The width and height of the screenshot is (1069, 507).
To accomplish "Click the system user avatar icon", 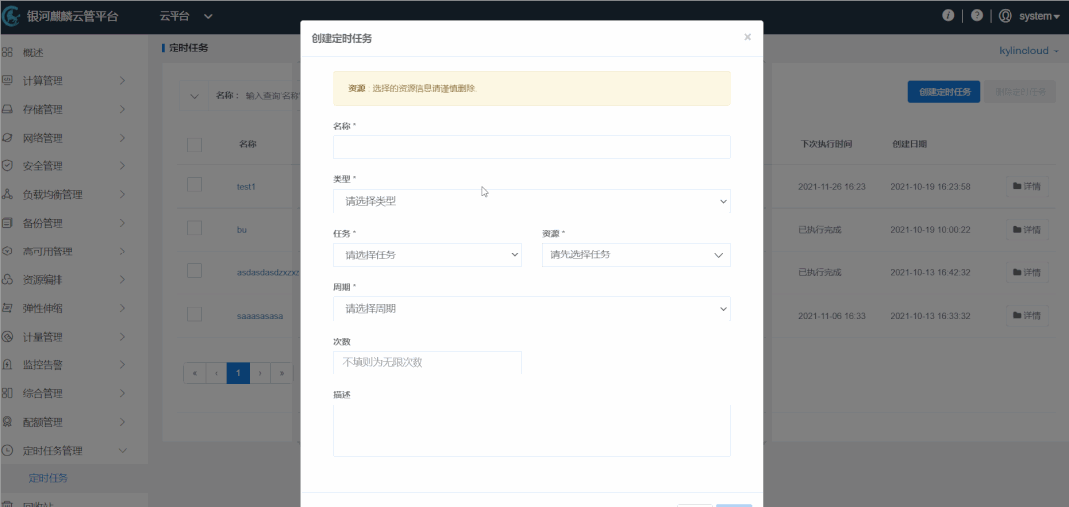I will (x=1006, y=16).
